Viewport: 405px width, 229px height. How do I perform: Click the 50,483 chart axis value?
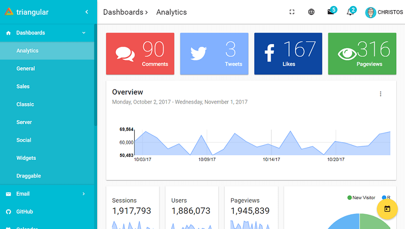[126, 155]
